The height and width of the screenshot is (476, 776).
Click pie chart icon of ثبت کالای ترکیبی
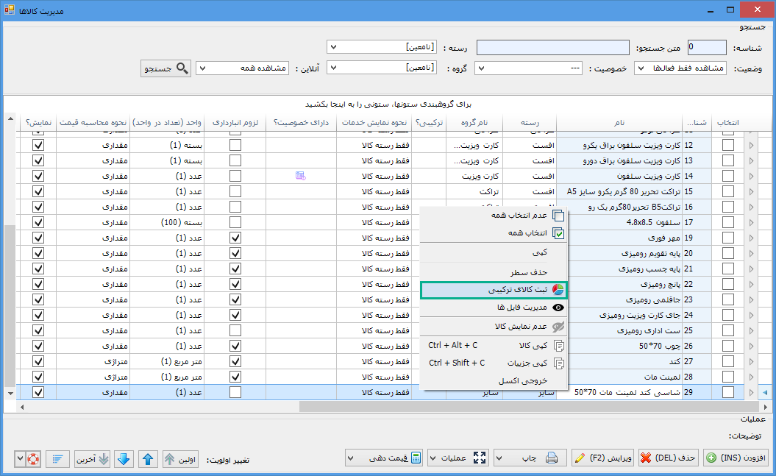pos(558,290)
